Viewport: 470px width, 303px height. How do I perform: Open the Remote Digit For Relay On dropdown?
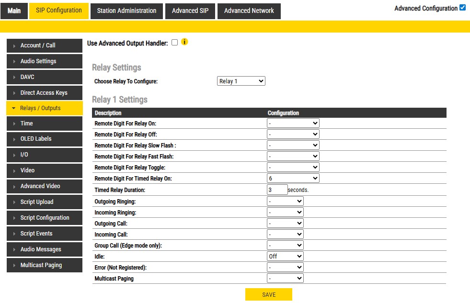point(293,123)
